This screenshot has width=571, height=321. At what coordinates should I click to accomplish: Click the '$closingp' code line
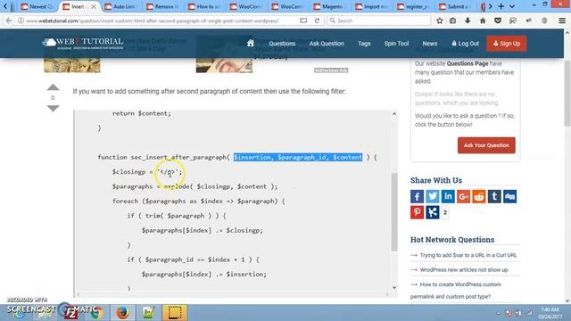[147, 172]
